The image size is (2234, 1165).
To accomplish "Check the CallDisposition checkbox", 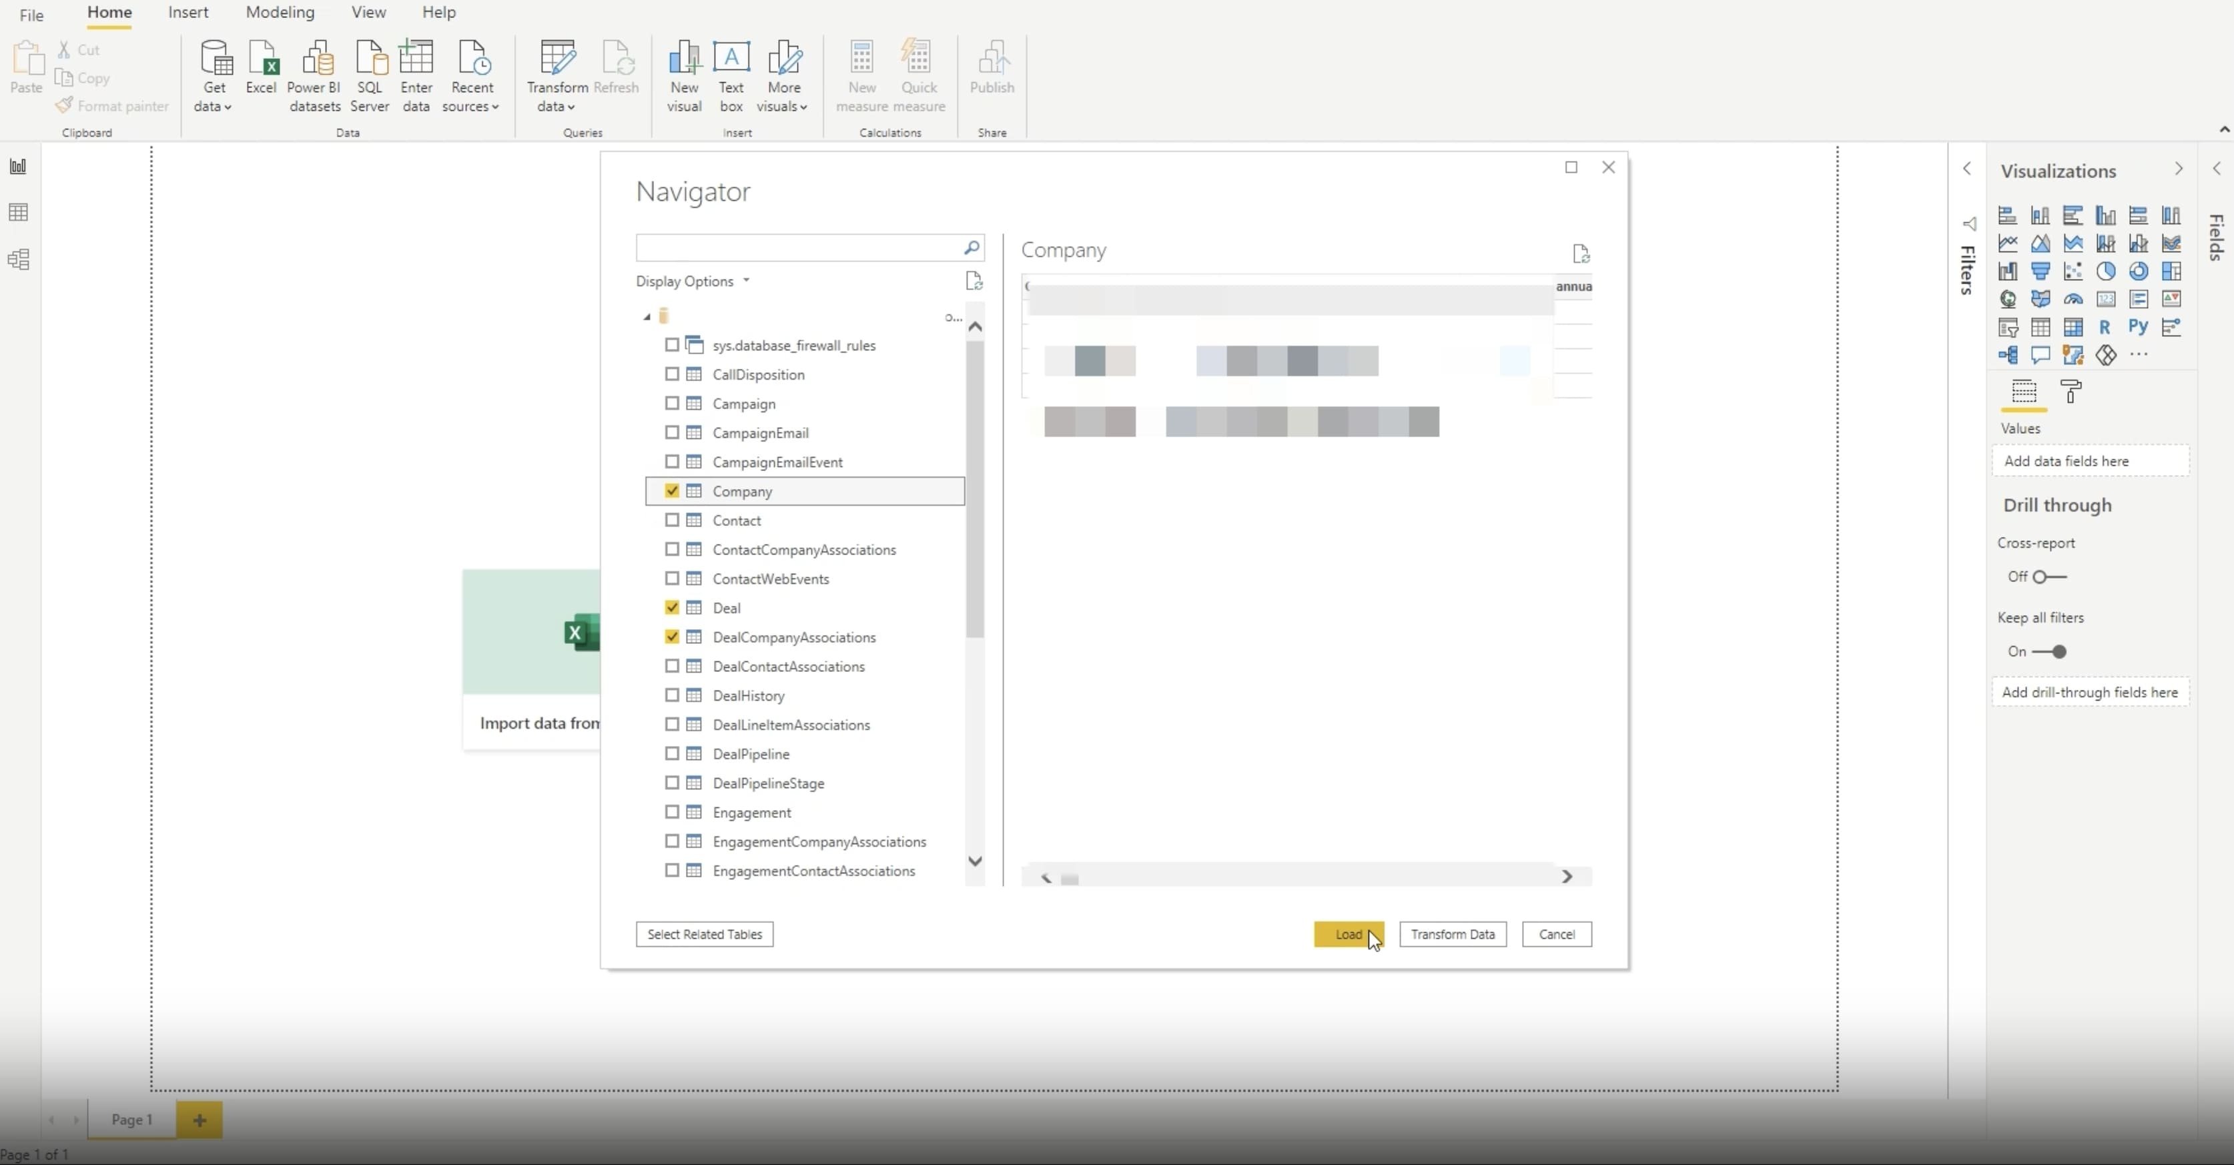I will coord(672,374).
